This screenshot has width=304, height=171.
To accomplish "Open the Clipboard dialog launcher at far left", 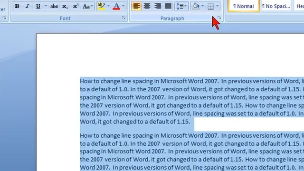I will [5, 18].
